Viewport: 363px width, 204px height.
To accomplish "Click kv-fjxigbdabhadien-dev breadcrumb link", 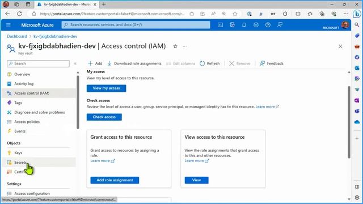I will click(x=56, y=36).
